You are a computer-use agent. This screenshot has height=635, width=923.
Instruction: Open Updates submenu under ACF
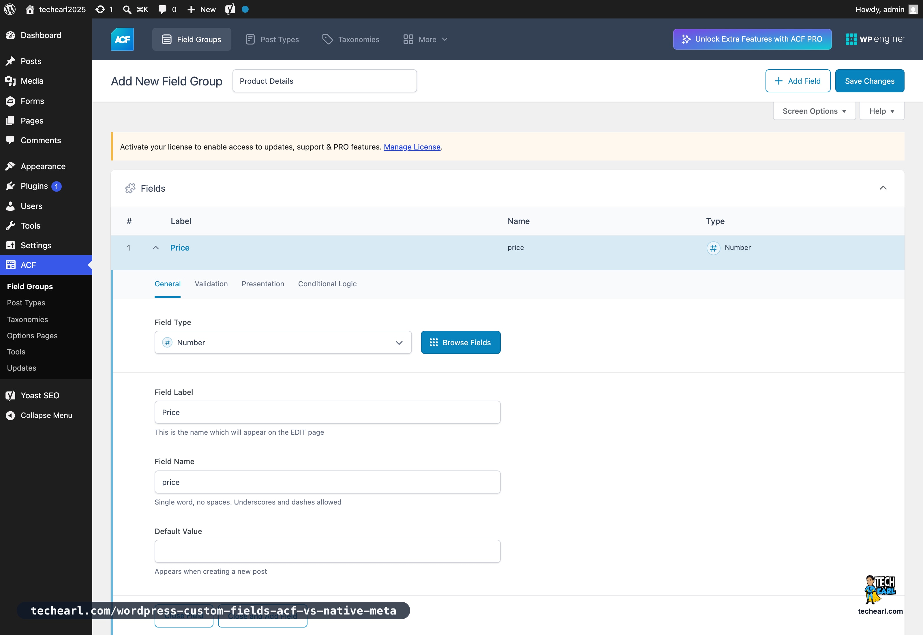[x=21, y=368]
